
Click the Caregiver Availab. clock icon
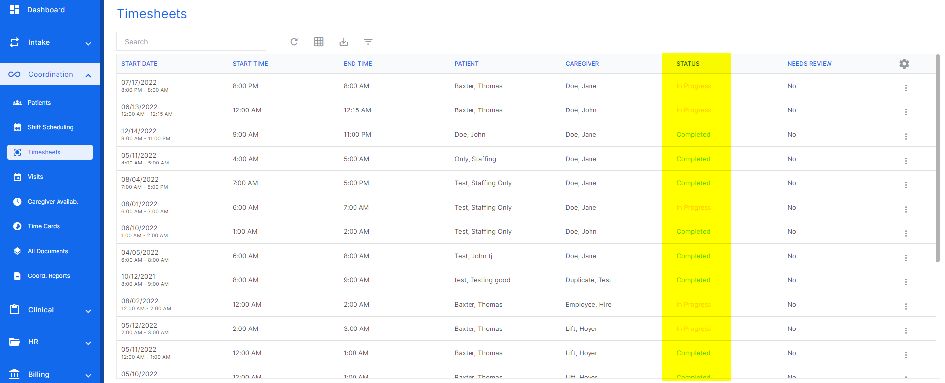point(17,202)
